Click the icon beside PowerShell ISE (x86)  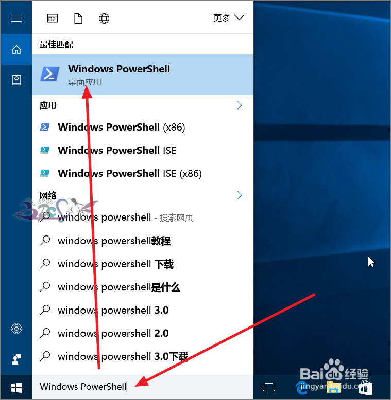[45, 173]
